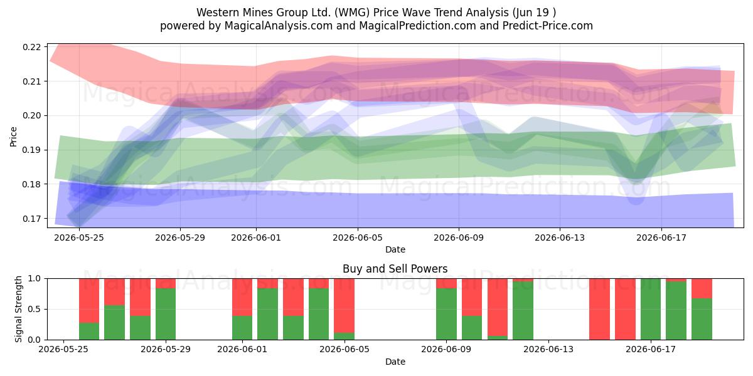Click the signal bar above the 2026-06-09 tick
The width and height of the screenshot is (753, 376).
pyautogui.click(x=446, y=309)
